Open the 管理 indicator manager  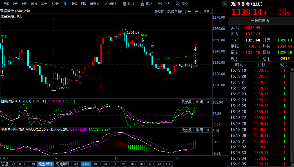[5, 164]
